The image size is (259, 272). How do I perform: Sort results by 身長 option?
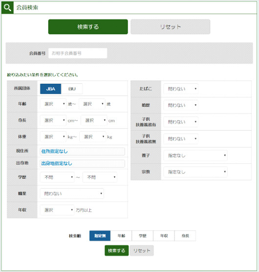click(x=185, y=236)
